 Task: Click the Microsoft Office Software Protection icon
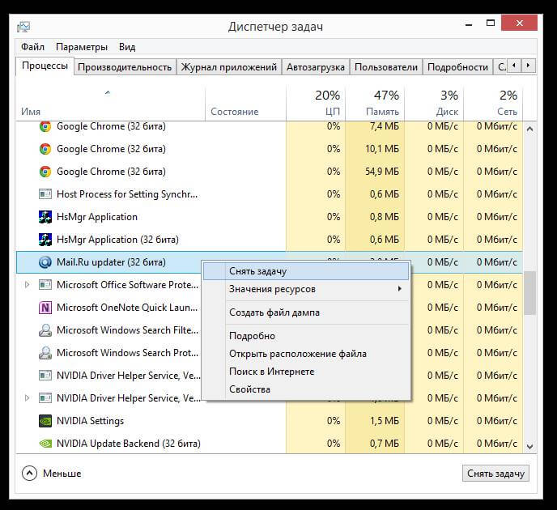[x=45, y=285]
